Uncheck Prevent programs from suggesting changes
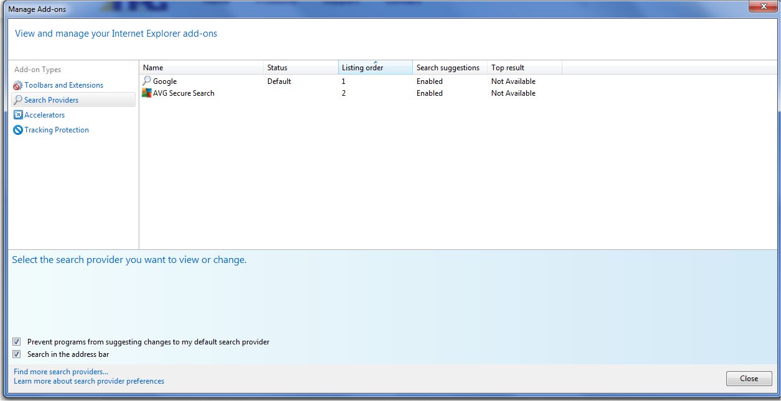The image size is (781, 401). coord(17,342)
